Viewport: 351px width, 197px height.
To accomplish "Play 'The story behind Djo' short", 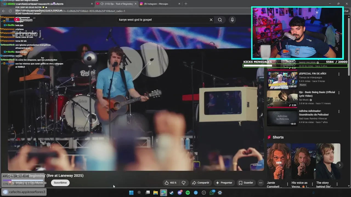I will tap(328, 161).
